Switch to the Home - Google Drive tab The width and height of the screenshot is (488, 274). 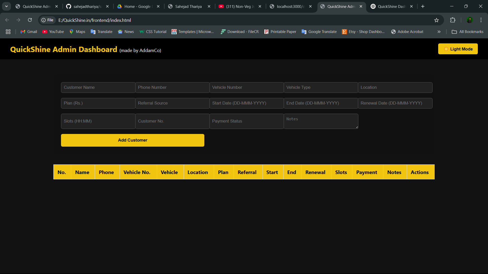coord(137,6)
